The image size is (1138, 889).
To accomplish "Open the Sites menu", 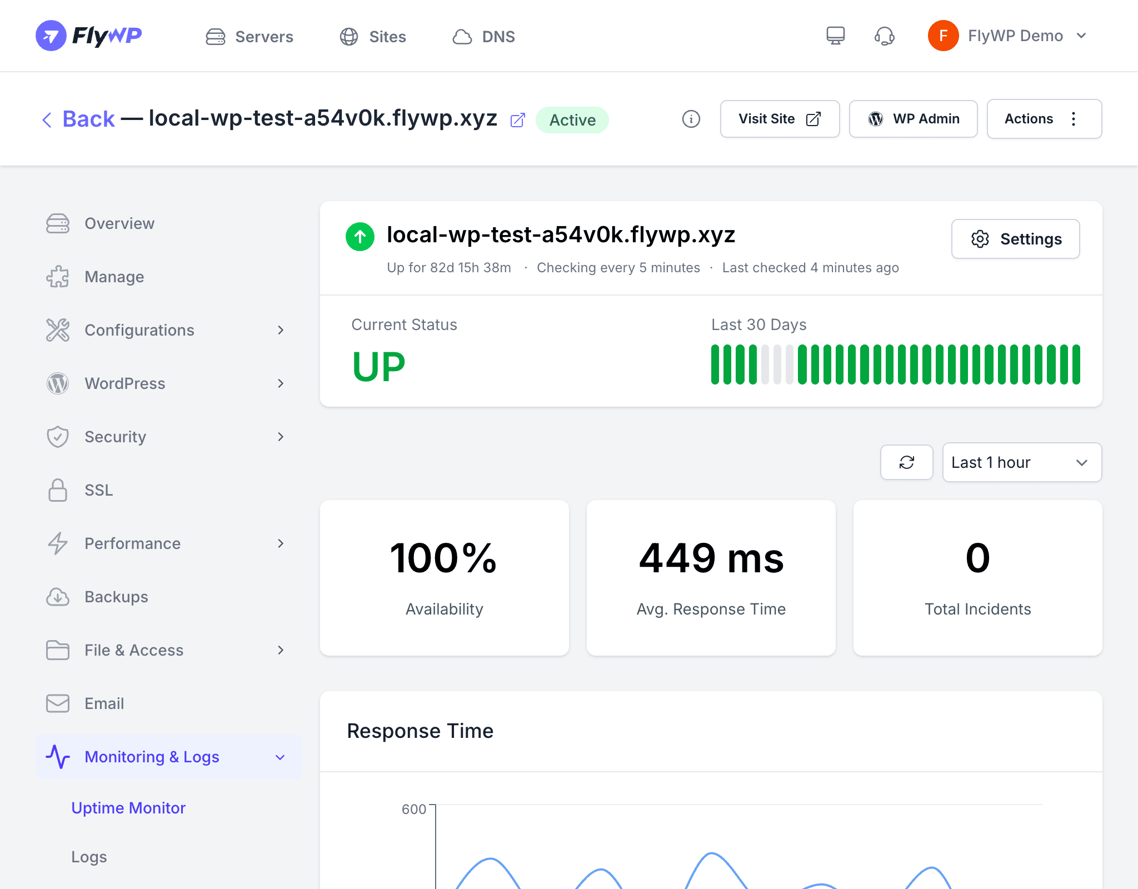I will (x=373, y=37).
